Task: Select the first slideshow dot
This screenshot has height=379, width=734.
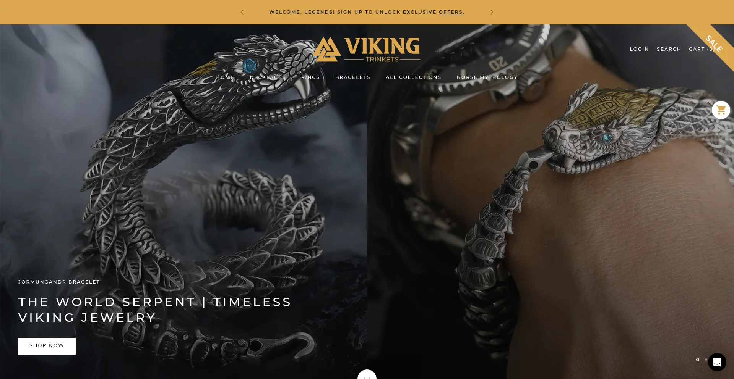Action: pos(698,360)
